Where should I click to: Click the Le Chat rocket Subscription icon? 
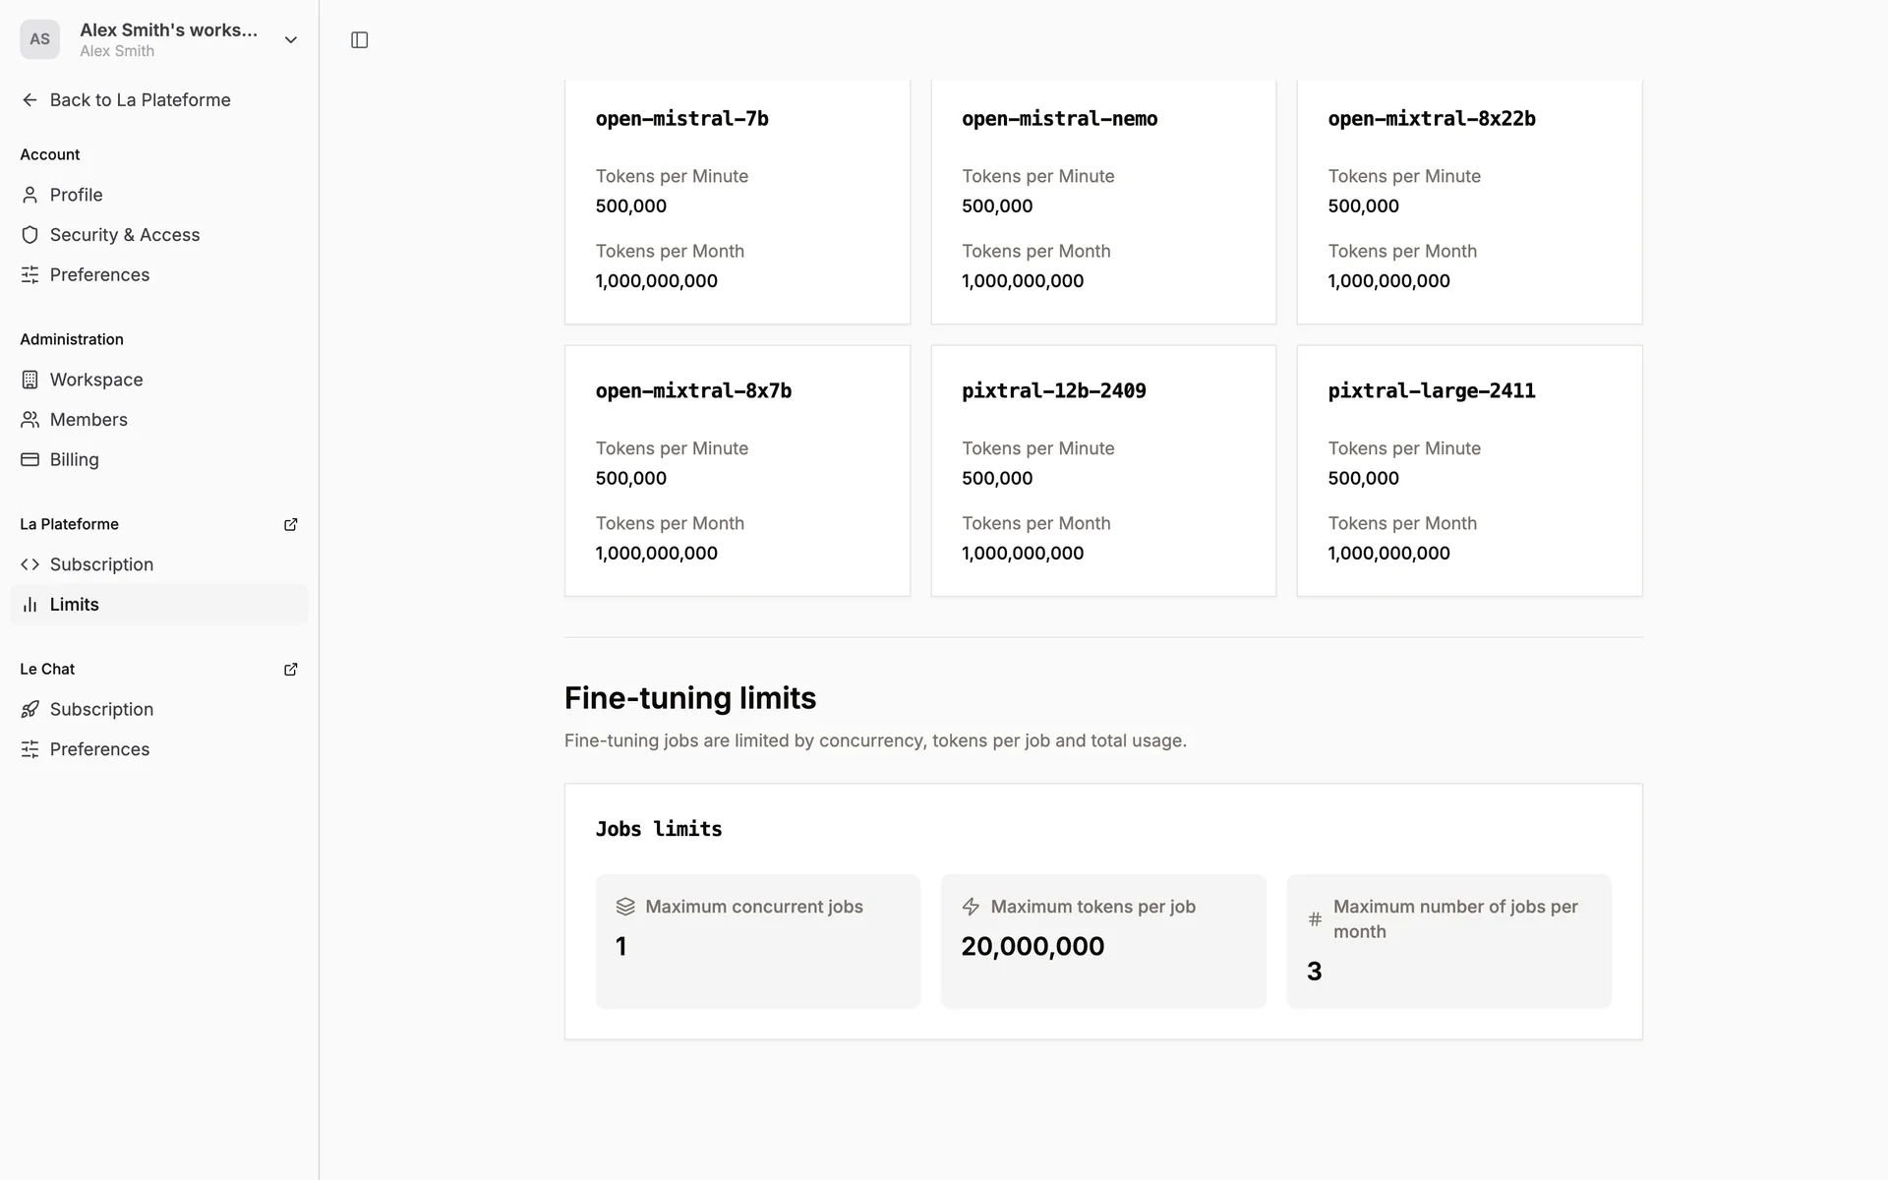click(29, 709)
